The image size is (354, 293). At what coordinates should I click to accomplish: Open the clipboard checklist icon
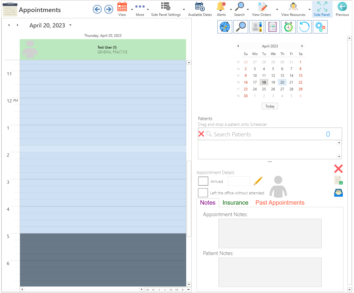tap(272, 27)
